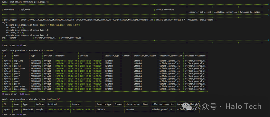This screenshot has width=270, height=117.
Task: Click the "show procedure status where name like'proc2%'" command
Action: pos(35,99)
